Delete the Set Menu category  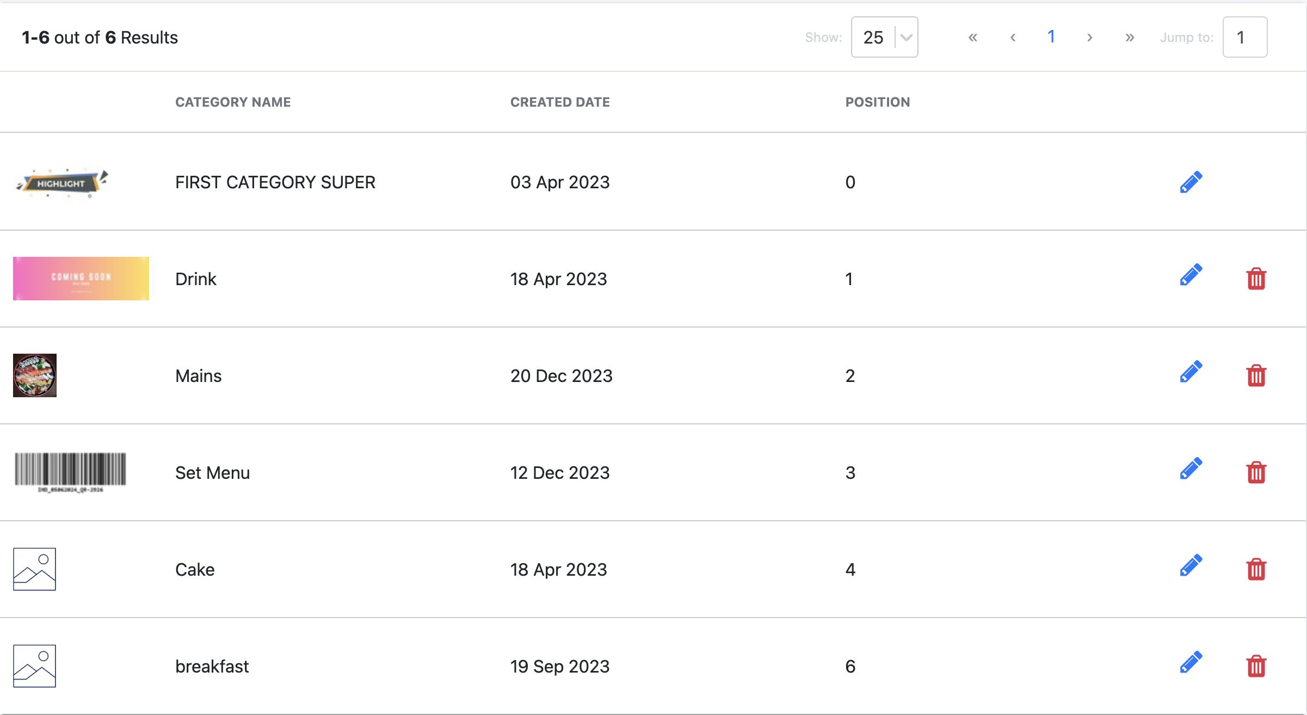(x=1256, y=472)
